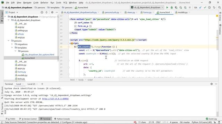Open the File menu

[x=8, y=2]
